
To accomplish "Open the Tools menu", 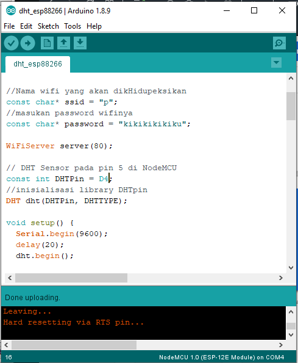I will tap(73, 26).
